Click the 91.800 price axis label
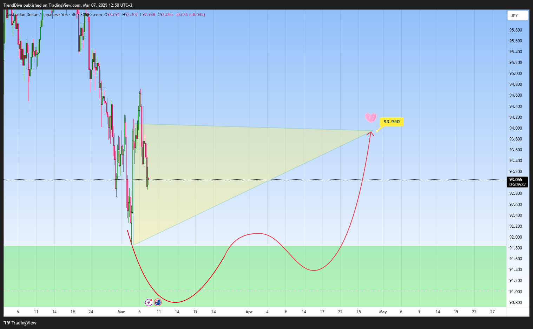The width and height of the screenshot is (533, 329). point(515,248)
